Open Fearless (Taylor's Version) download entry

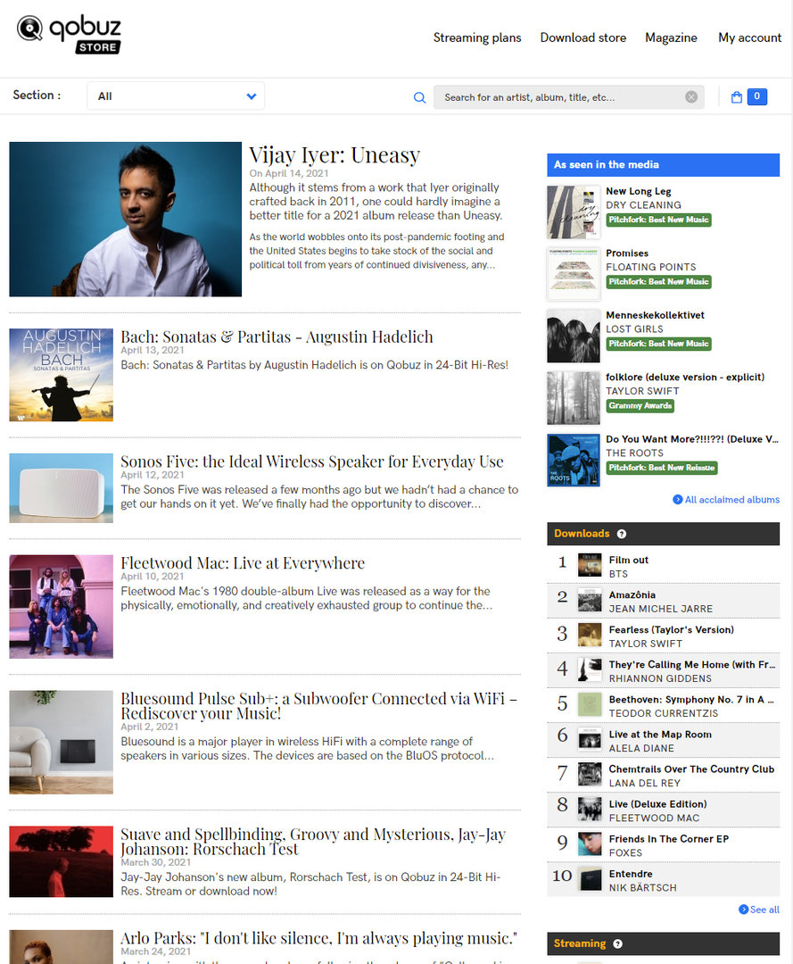coord(664,636)
